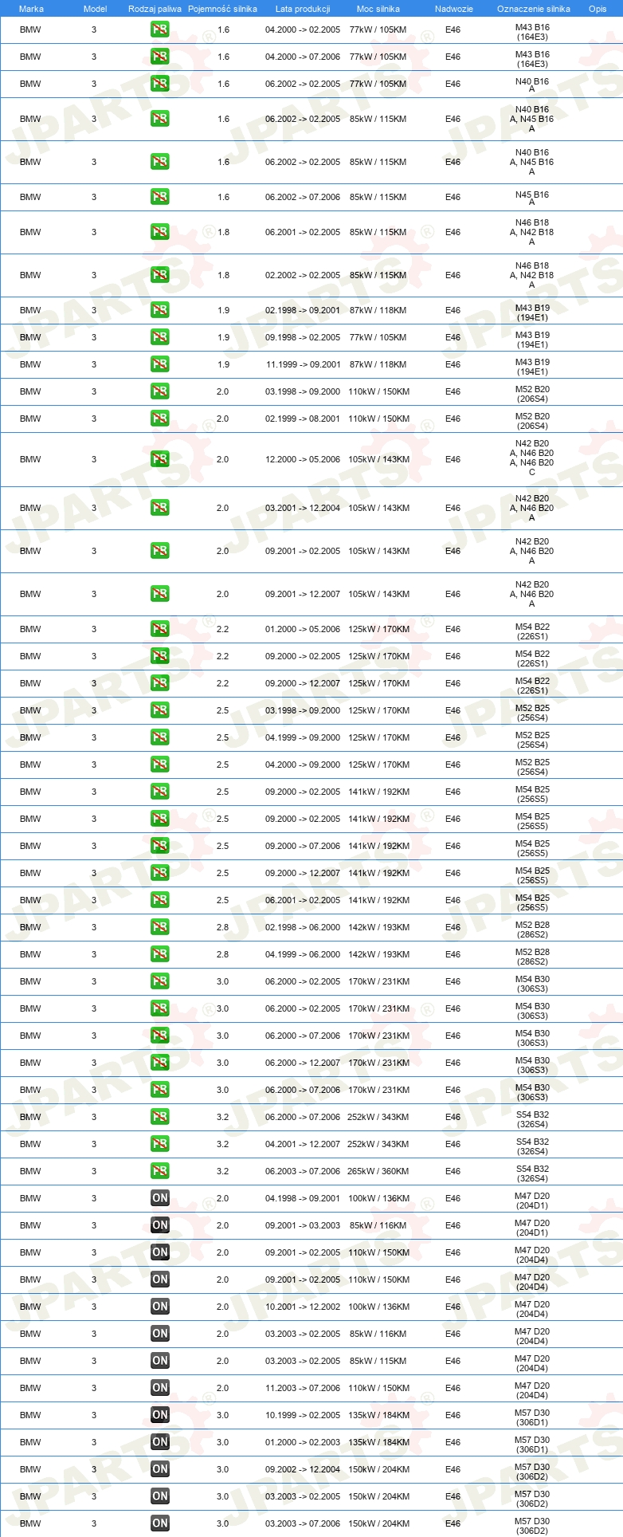Image resolution: width=623 pixels, height=1537 pixels.
Task: Click the 'N42 B20 A, N46 B20 A, N46 B20 C' cell
Action: click(x=532, y=458)
